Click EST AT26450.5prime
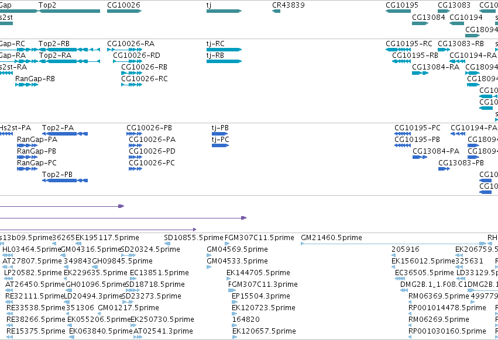The image size is (498, 340). tap(35, 285)
